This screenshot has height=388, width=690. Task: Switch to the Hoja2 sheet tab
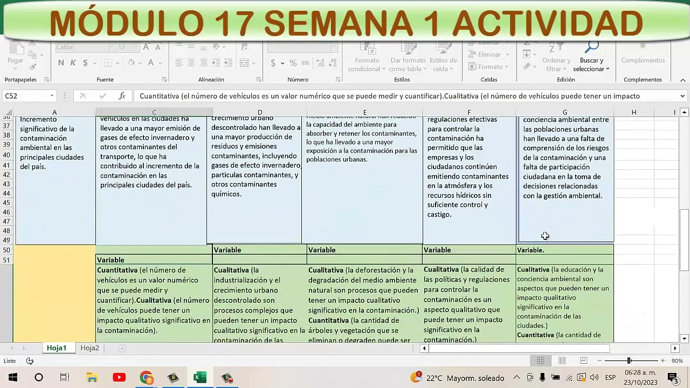click(x=89, y=348)
